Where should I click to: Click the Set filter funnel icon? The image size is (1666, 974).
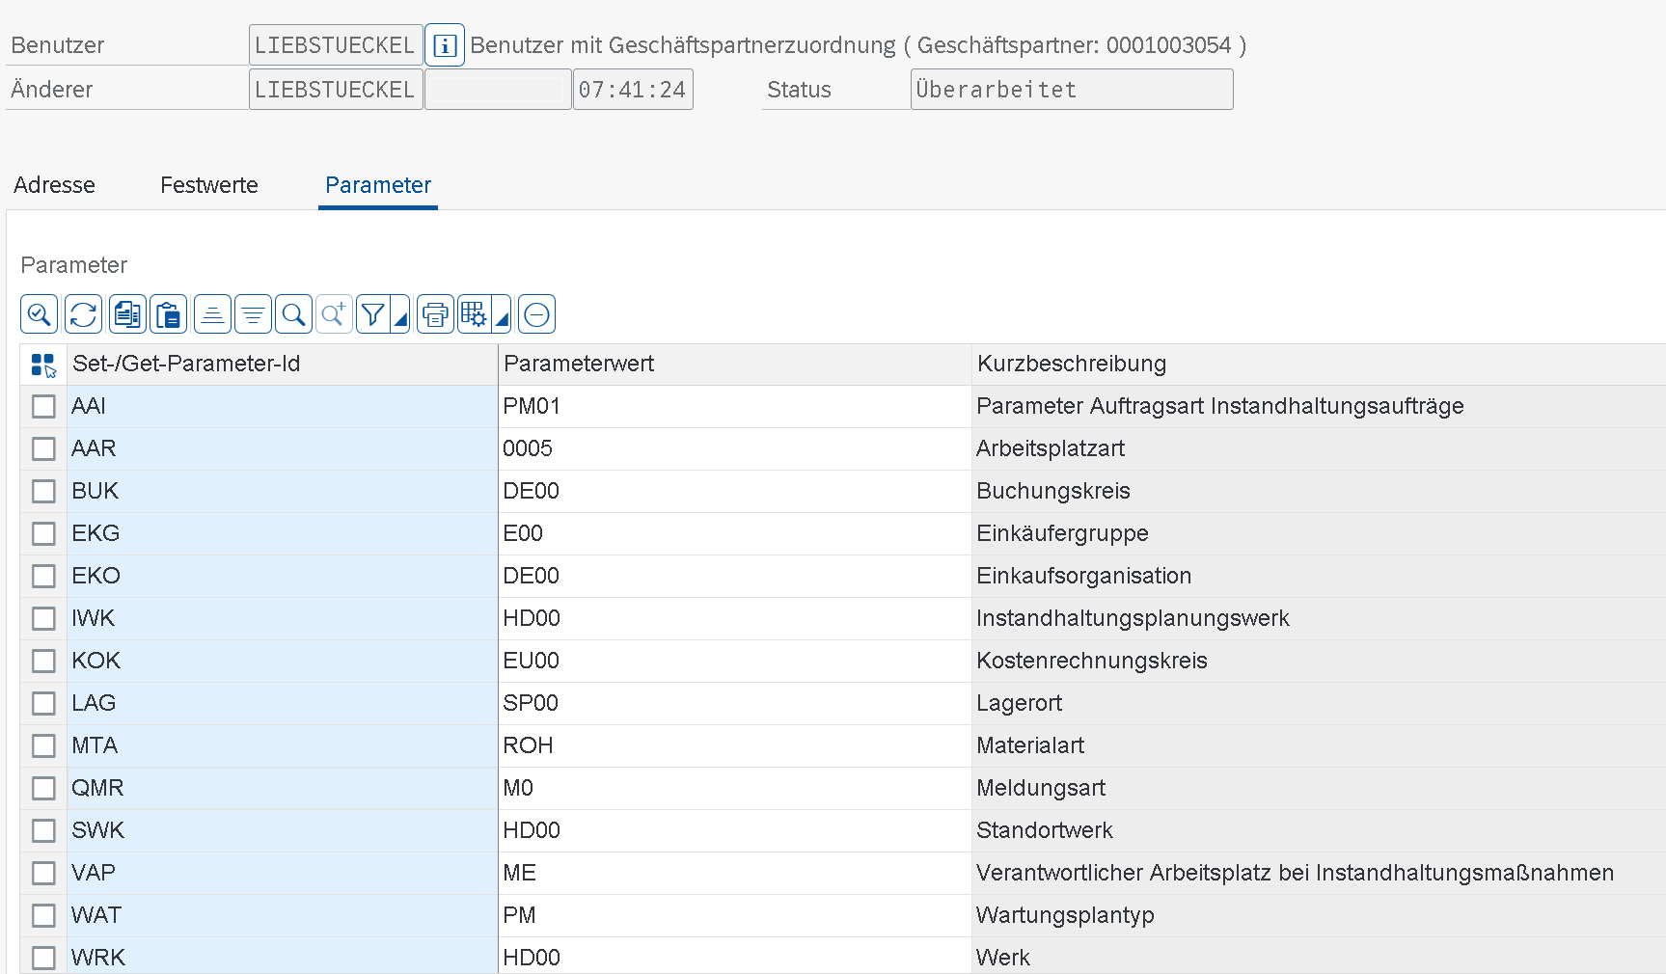click(x=373, y=314)
